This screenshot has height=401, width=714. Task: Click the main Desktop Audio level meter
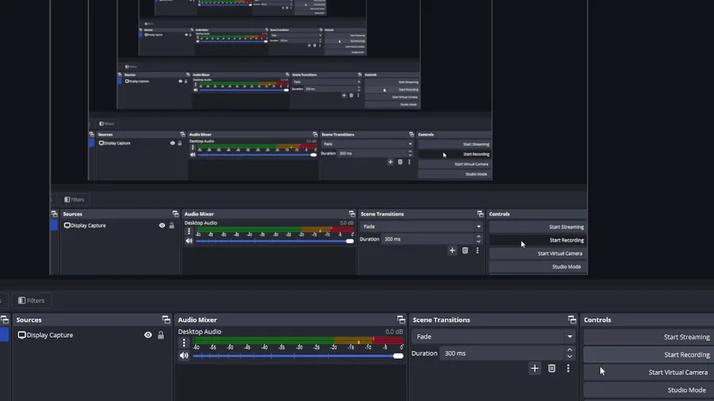(x=297, y=340)
